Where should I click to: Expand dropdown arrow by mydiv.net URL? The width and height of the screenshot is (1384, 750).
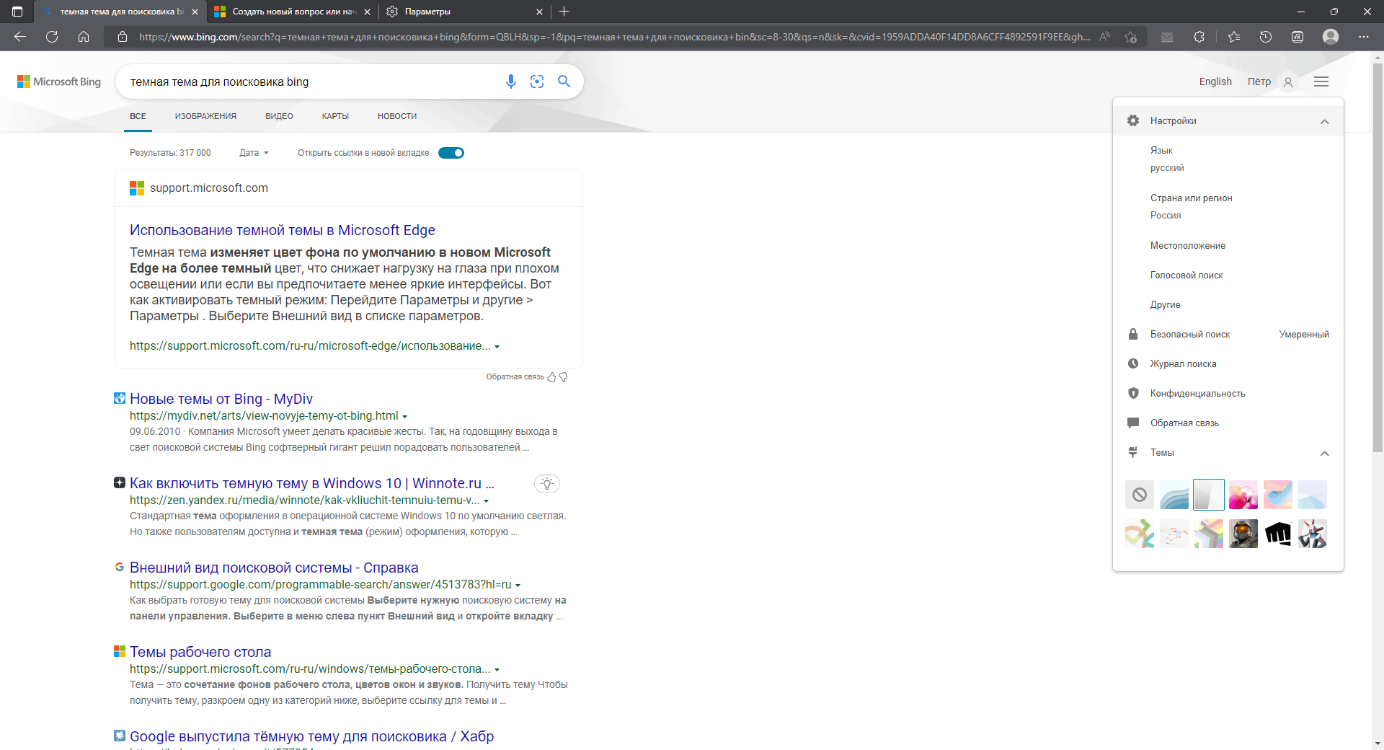[x=404, y=417]
